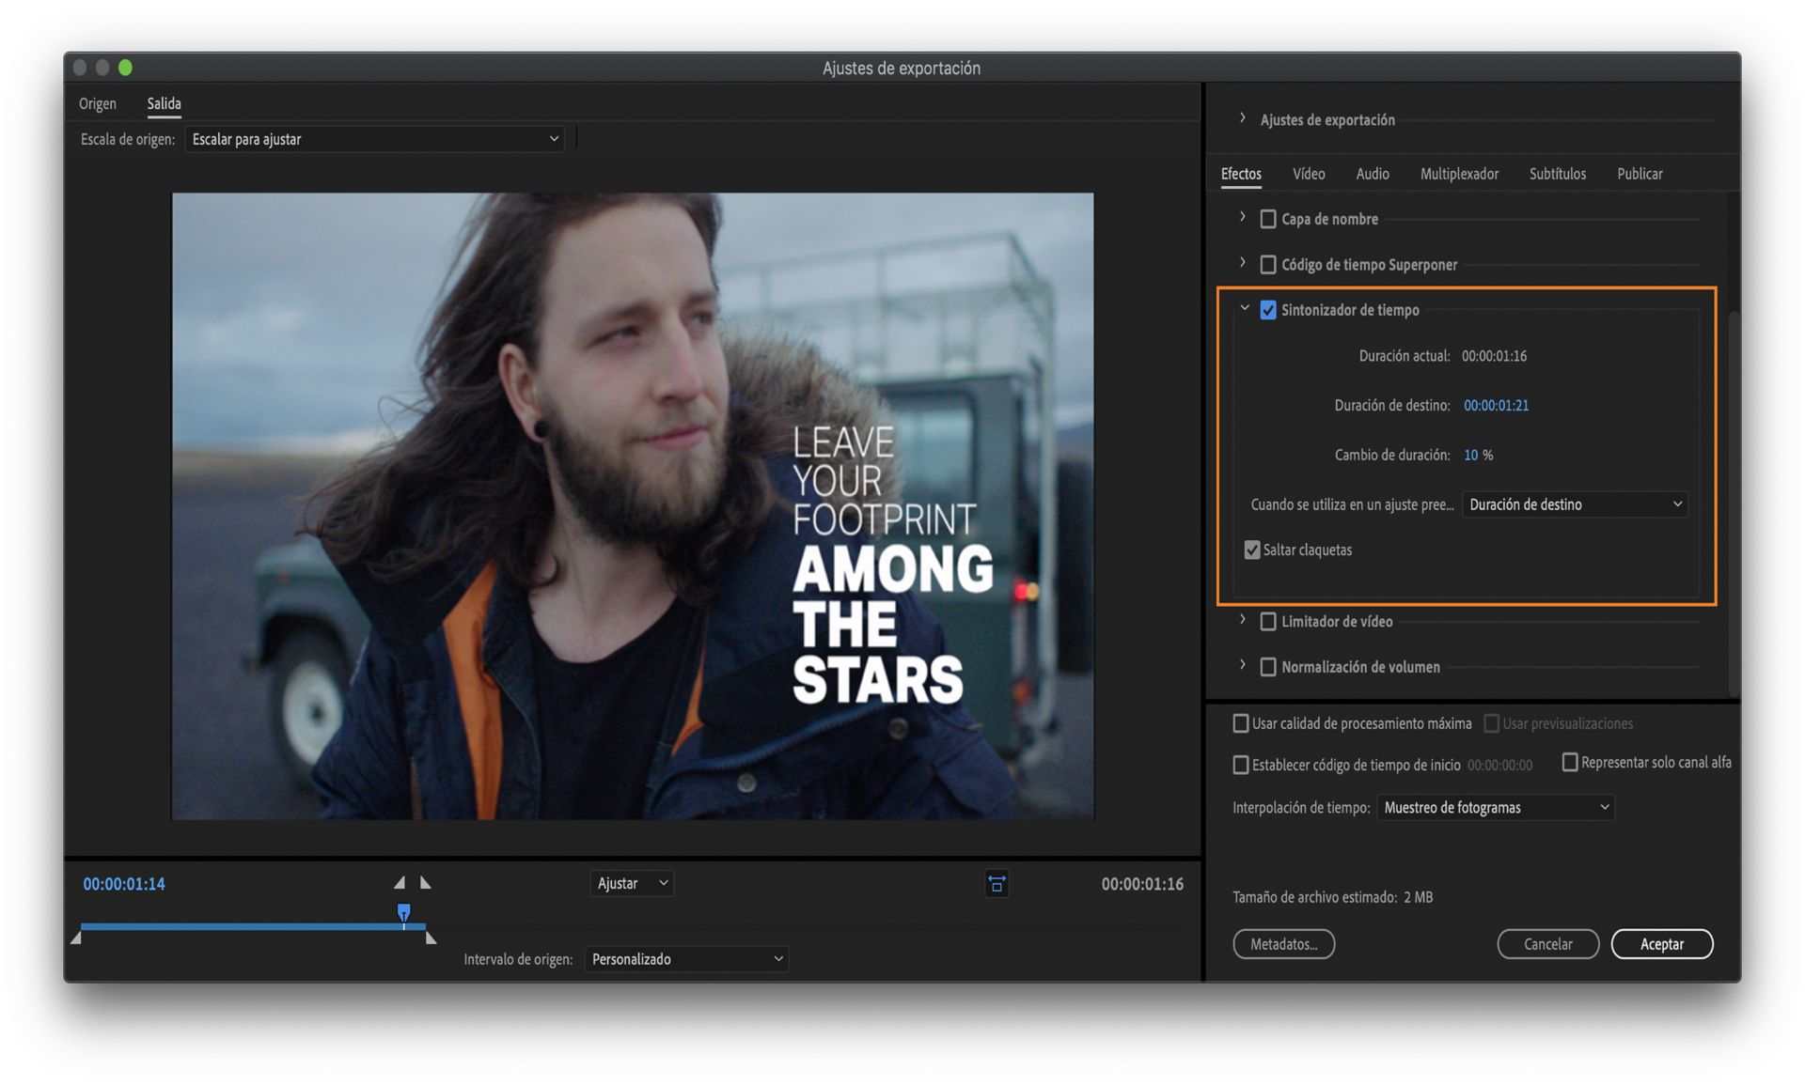Click the green macOS fullscreen button
The width and height of the screenshot is (1805, 1085).
[125, 68]
